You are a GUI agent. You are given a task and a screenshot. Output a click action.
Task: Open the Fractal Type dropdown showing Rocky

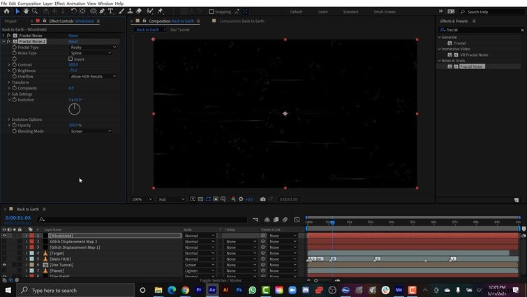pos(93,47)
